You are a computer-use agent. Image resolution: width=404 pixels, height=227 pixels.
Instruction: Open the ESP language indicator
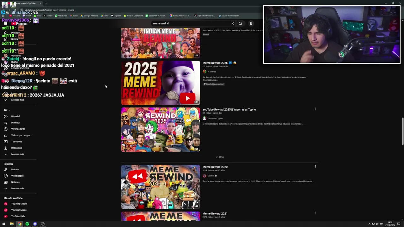coord(382,224)
